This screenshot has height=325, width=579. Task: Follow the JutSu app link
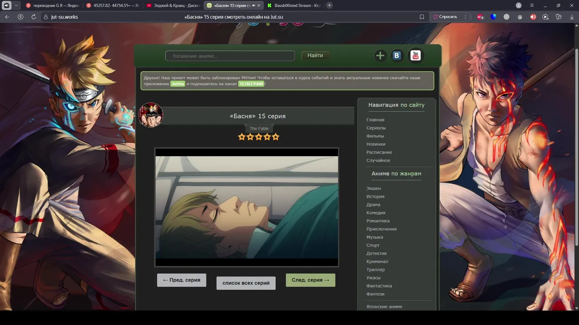[x=178, y=84]
